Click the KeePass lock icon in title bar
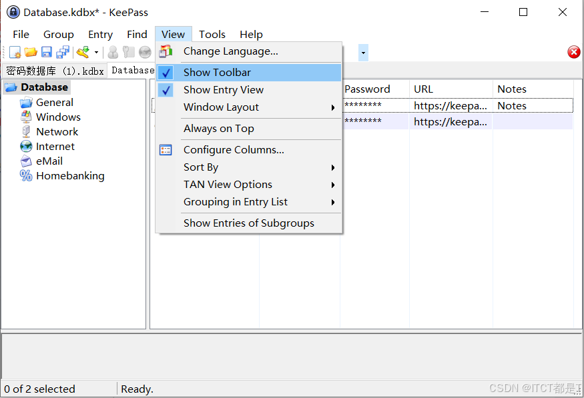This screenshot has width=584, height=398. (x=13, y=12)
